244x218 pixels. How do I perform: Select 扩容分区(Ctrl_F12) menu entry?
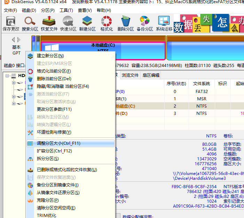(71, 151)
